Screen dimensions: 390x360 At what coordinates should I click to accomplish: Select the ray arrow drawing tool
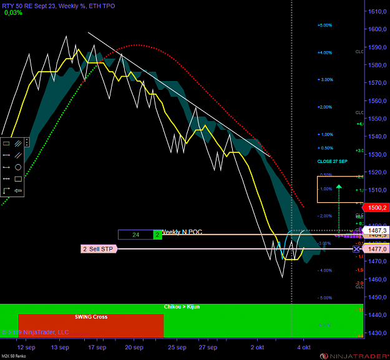(x=6, y=167)
